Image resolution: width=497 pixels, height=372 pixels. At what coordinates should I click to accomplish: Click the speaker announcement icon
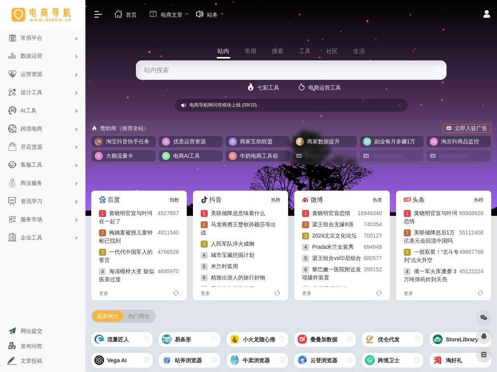184,105
